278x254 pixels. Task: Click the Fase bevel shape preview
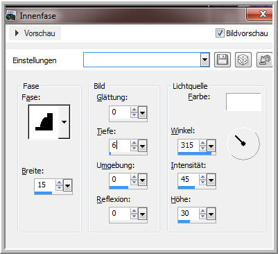(44, 122)
